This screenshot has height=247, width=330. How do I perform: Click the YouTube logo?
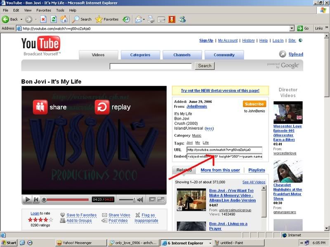click(41, 44)
